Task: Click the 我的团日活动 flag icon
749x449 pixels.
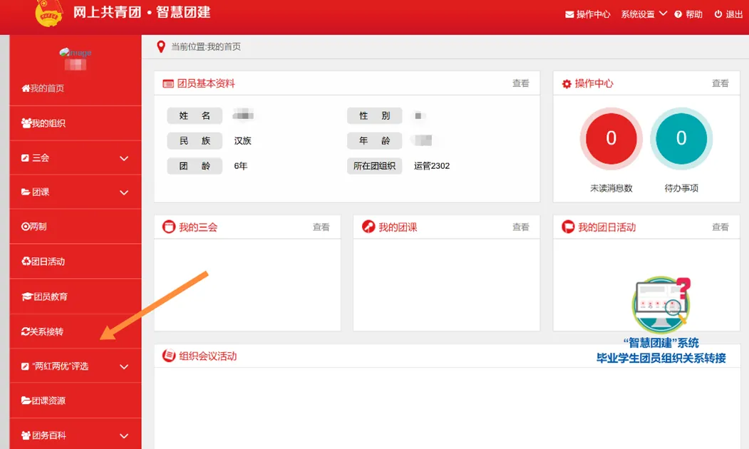Action: (x=568, y=227)
